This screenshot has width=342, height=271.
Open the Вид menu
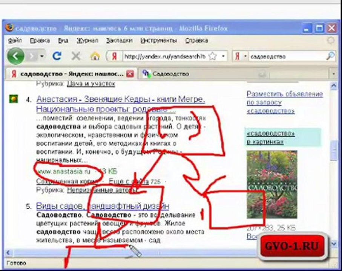point(63,41)
